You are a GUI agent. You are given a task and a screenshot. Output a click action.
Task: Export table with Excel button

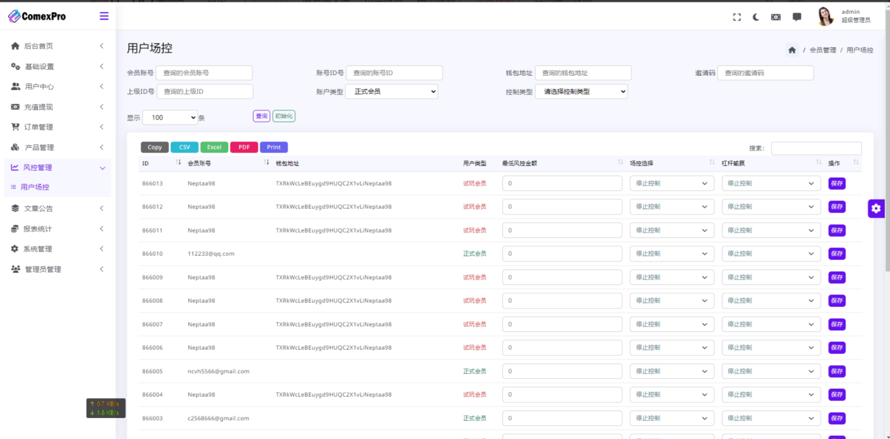(x=214, y=147)
